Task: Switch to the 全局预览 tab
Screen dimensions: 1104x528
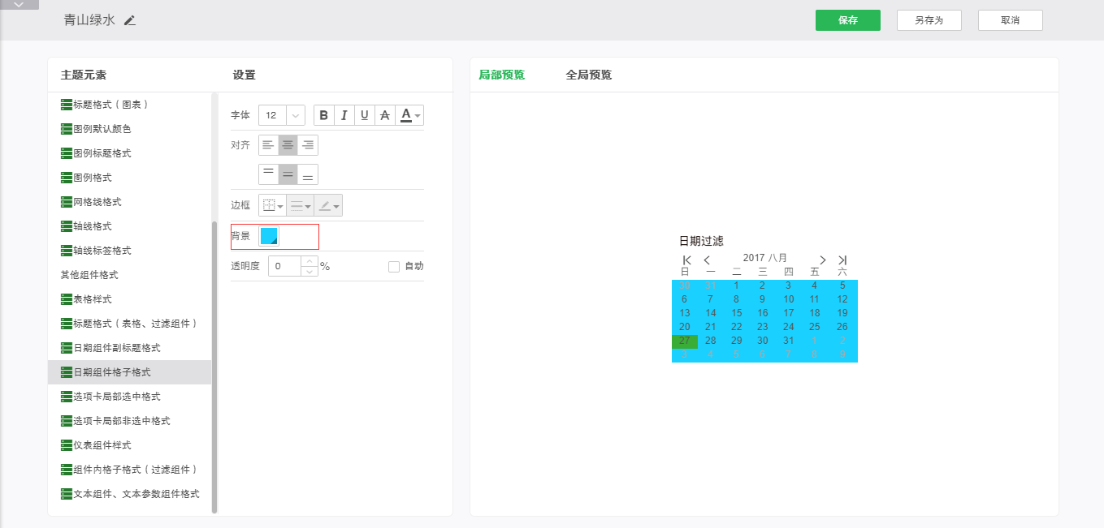Action: 588,75
